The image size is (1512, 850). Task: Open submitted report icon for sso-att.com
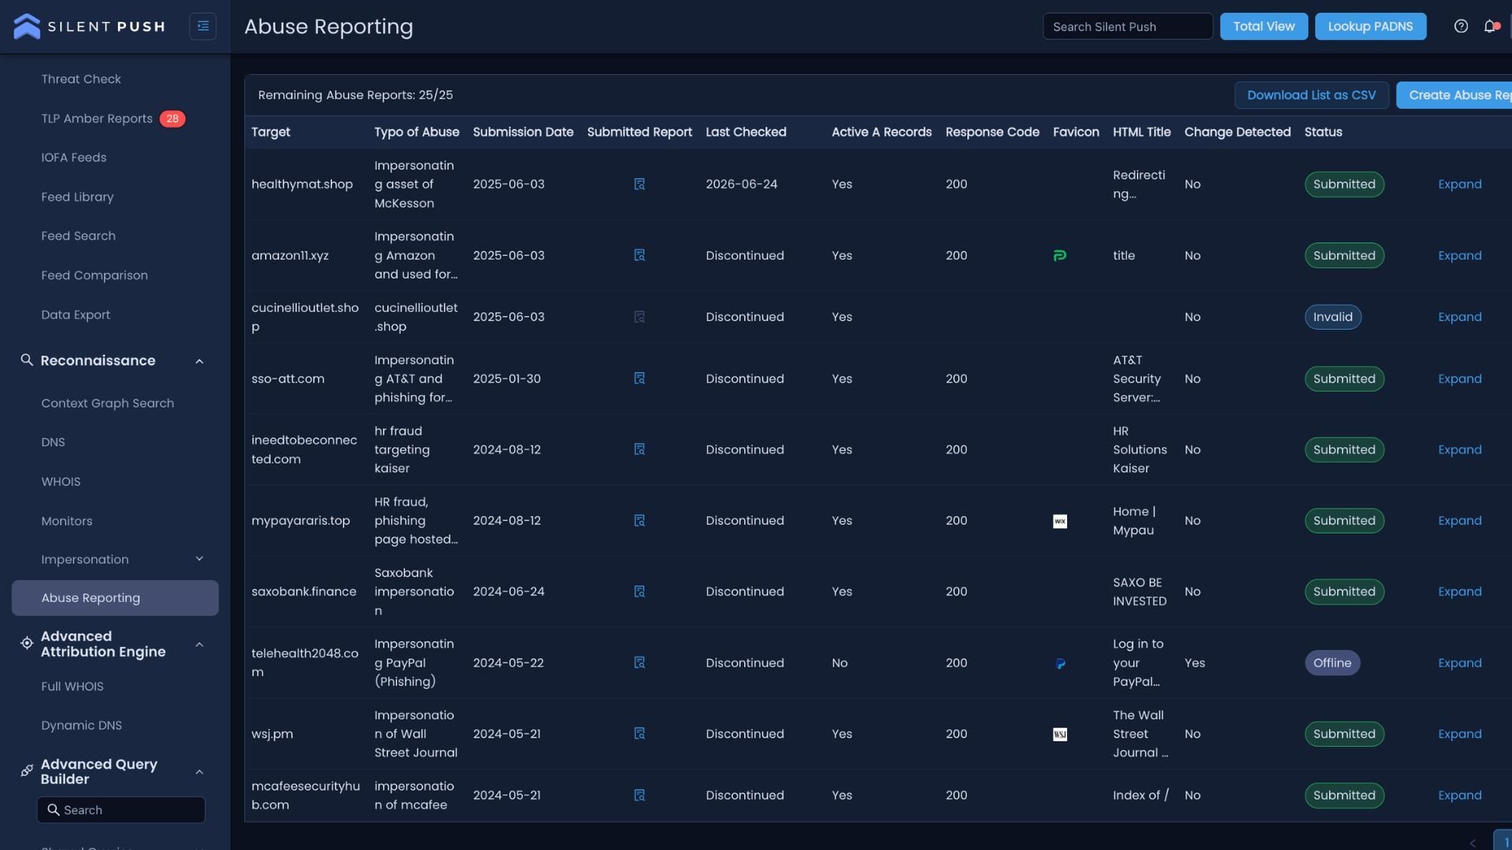[639, 379]
